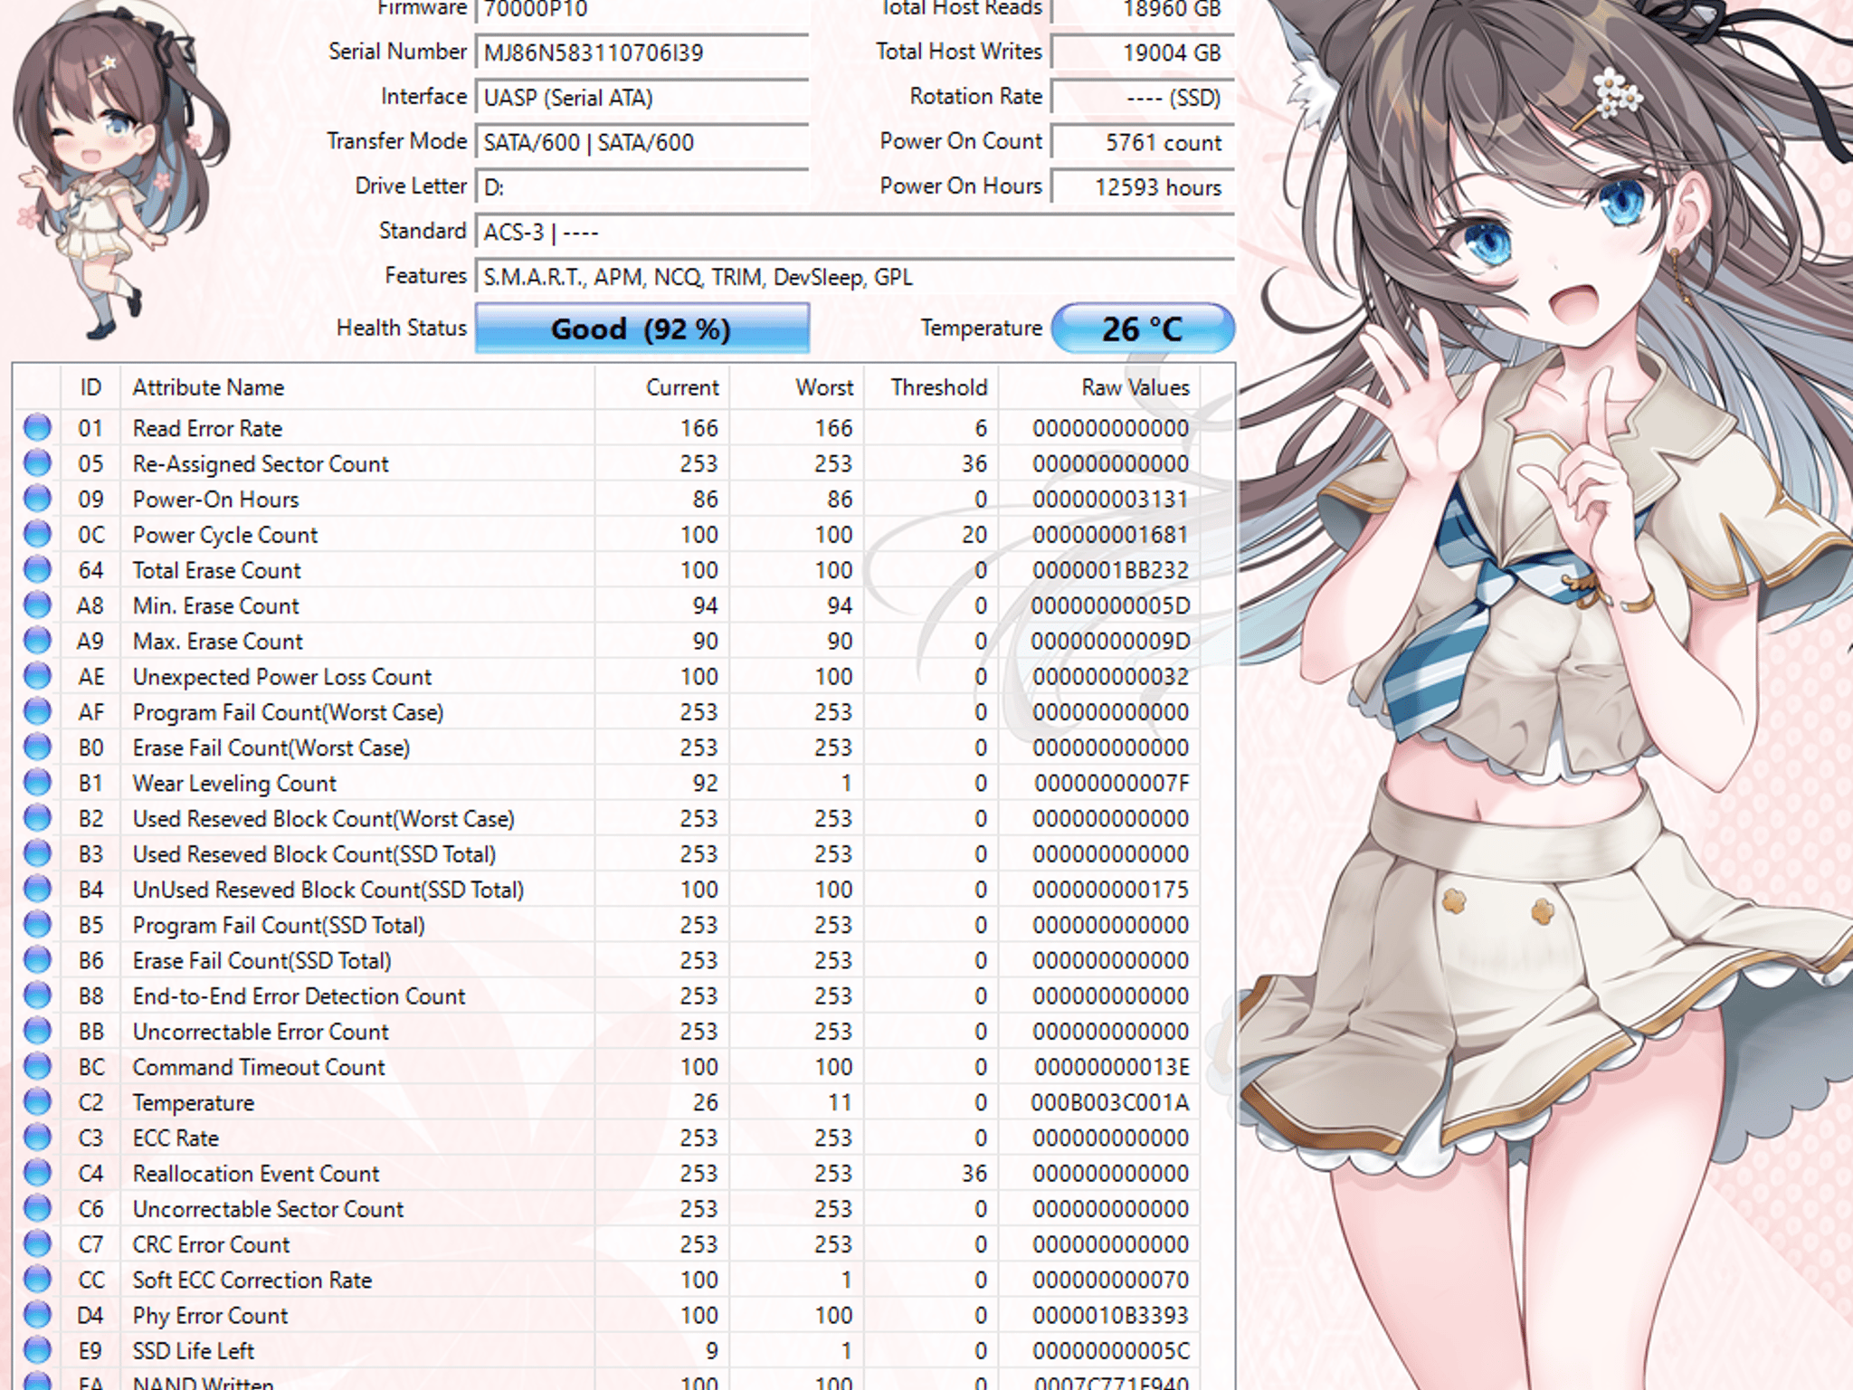Click the status icon for ECC Rate
Screen dimensions: 1853x1390
(37, 1137)
